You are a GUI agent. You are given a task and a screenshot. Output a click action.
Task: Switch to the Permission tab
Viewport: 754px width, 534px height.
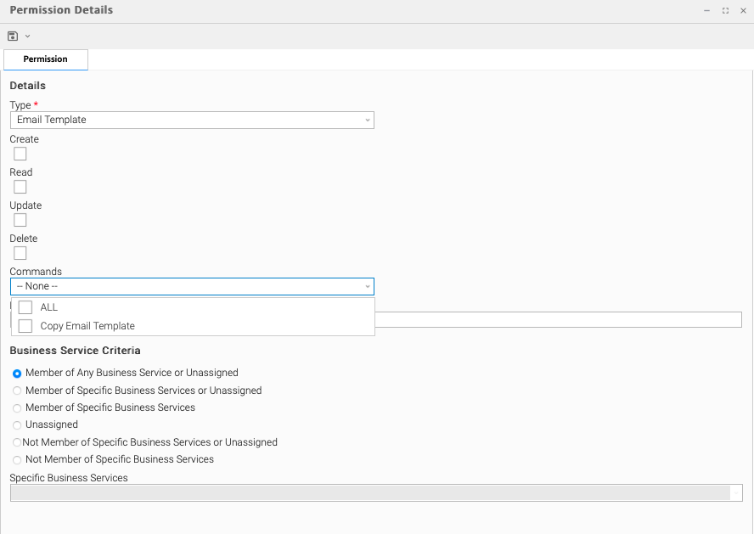pyautogui.click(x=46, y=59)
